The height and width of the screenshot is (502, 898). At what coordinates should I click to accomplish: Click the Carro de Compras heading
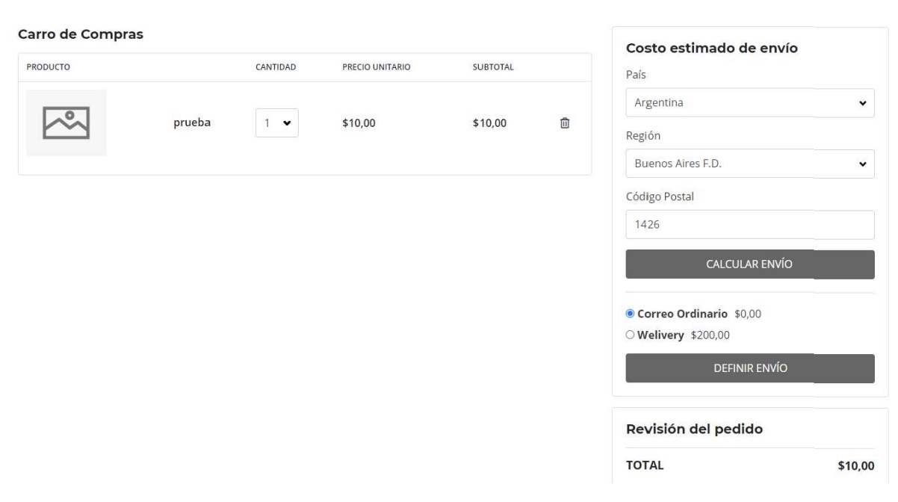[81, 34]
